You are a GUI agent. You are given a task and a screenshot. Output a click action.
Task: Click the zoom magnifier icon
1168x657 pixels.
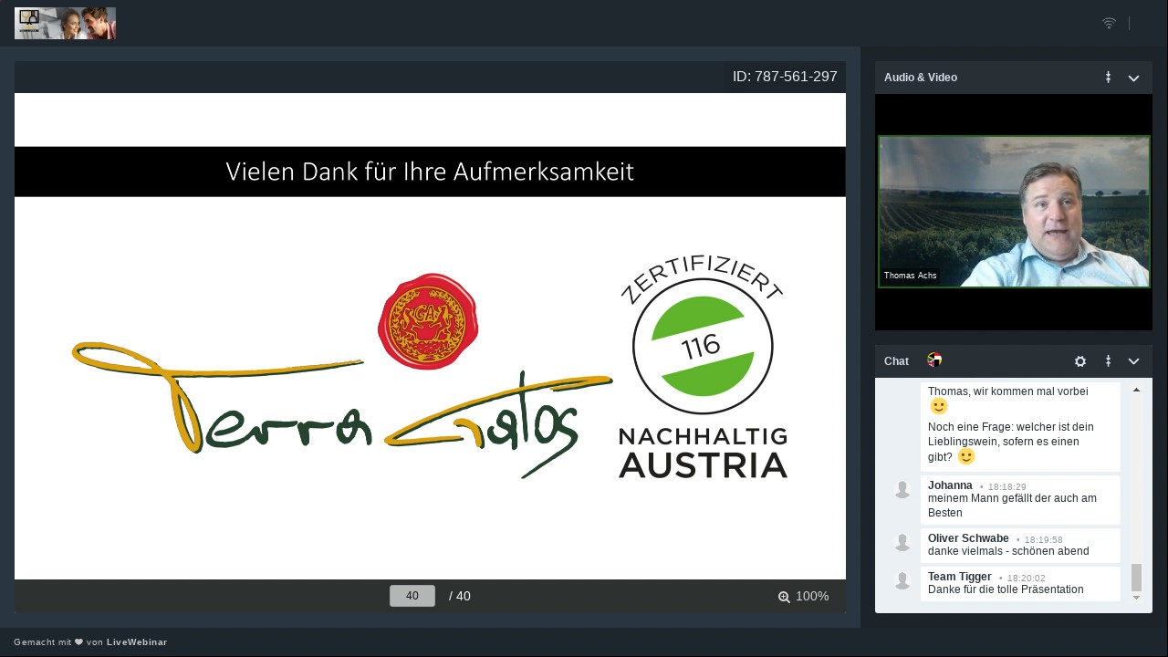coord(784,597)
